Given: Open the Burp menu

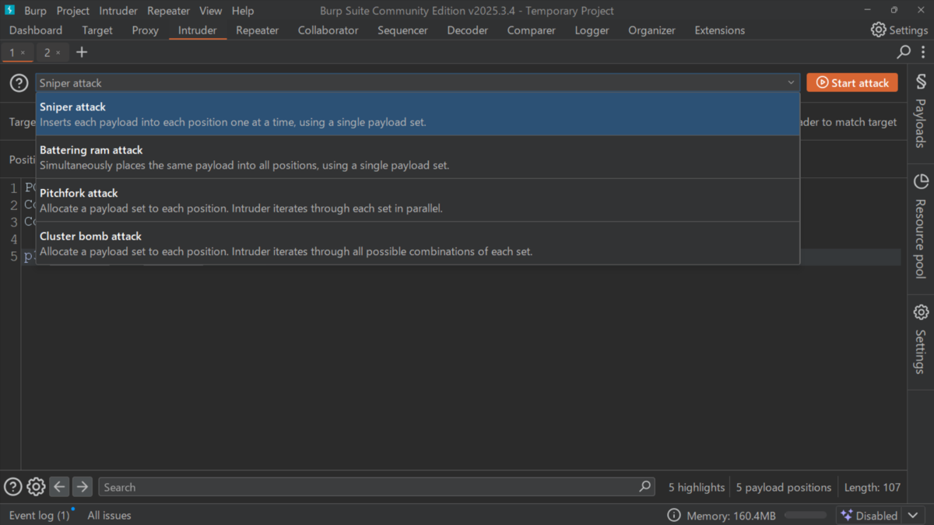Looking at the screenshot, I should pyautogui.click(x=35, y=11).
